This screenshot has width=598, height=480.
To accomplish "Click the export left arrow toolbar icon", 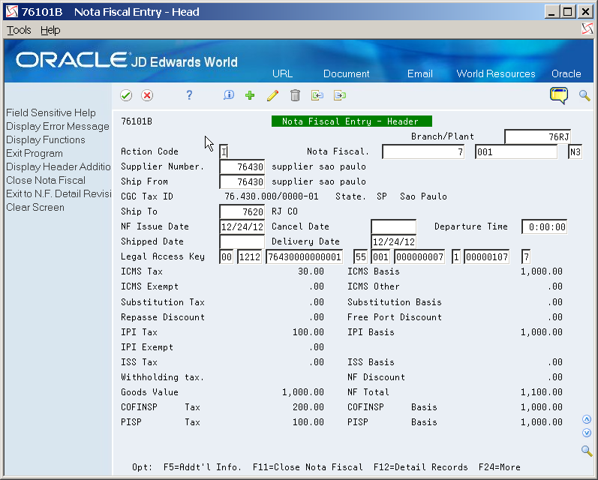I will pos(317,95).
